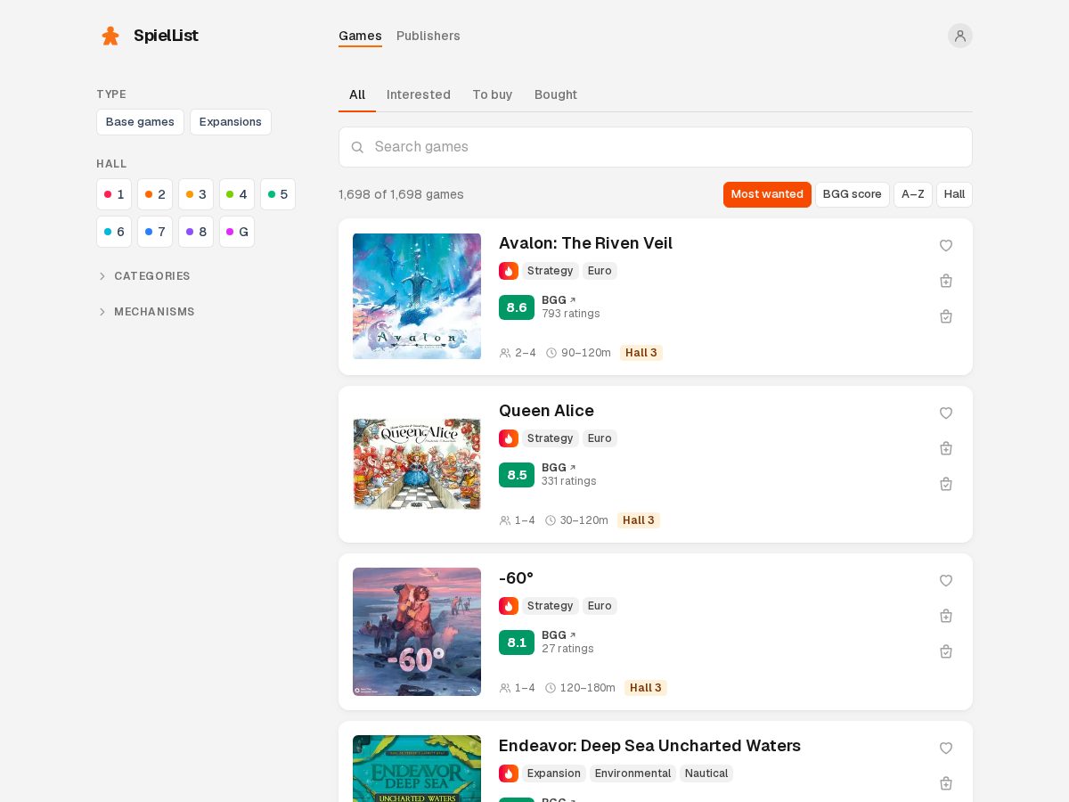Click the Search games input field

click(x=656, y=147)
